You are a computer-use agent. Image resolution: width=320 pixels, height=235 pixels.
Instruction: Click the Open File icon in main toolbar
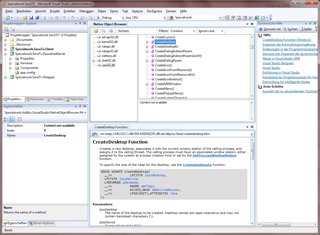(25, 18)
